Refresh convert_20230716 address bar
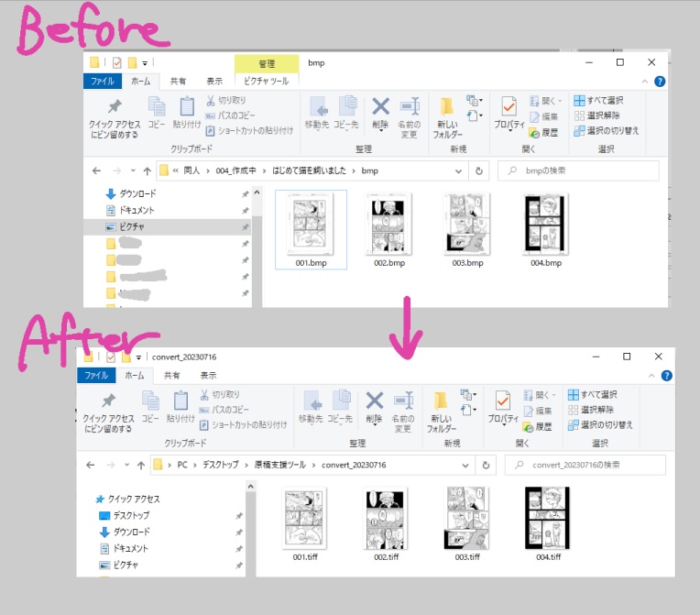The width and height of the screenshot is (700, 615). (486, 465)
